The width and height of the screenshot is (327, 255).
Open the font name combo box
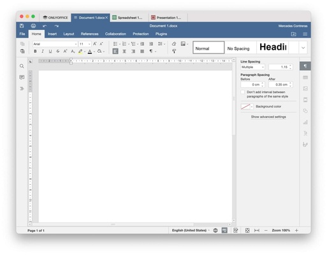55,44
